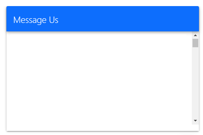Click the scrollbar down arrow
This screenshot has height=135, width=203.
(x=195, y=120)
